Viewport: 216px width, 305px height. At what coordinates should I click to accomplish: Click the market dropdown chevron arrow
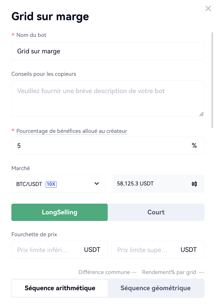[x=97, y=184]
